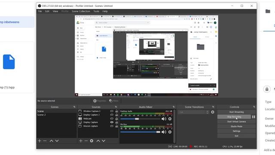
Task: Toggle lock on Webcam source
Action: click(x=116, y=119)
